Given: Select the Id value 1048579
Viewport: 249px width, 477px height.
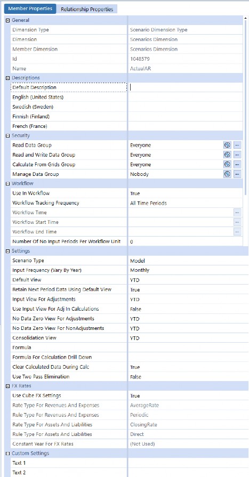Looking at the screenshot, I should point(140,59).
